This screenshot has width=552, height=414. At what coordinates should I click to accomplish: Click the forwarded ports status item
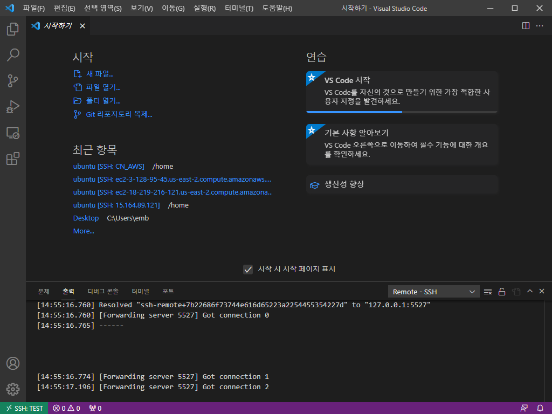95,408
